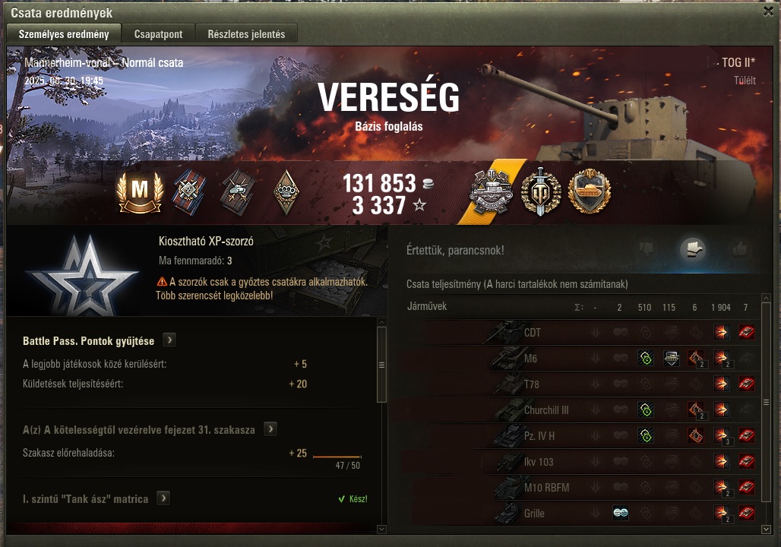The height and width of the screenshot is (547, 781).
Task: Click the M6 row armor-blocked shield icon
Action: pos(671,358)
